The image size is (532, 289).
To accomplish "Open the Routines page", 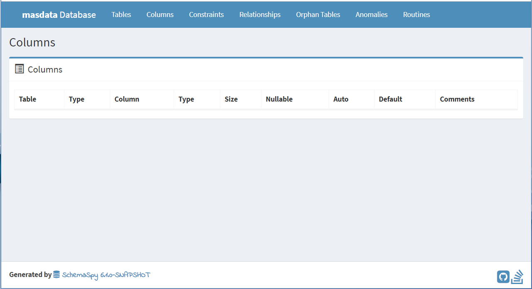I will tap(416, 15).
